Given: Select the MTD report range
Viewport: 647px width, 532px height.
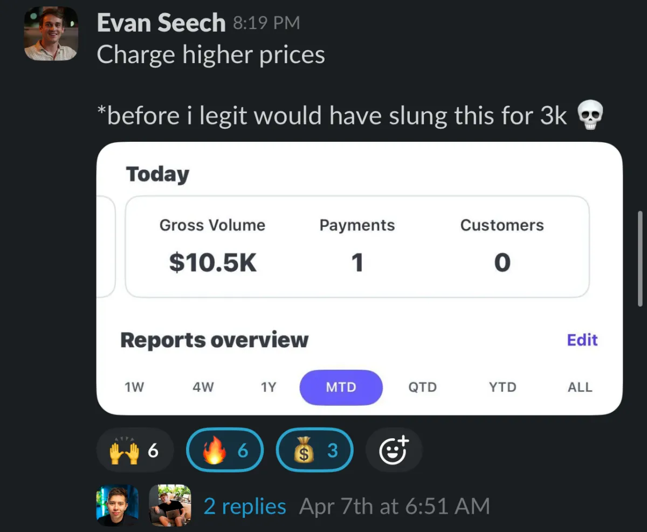Looking at the screenshot, I should pyautogui.click(x=341, y=387).
